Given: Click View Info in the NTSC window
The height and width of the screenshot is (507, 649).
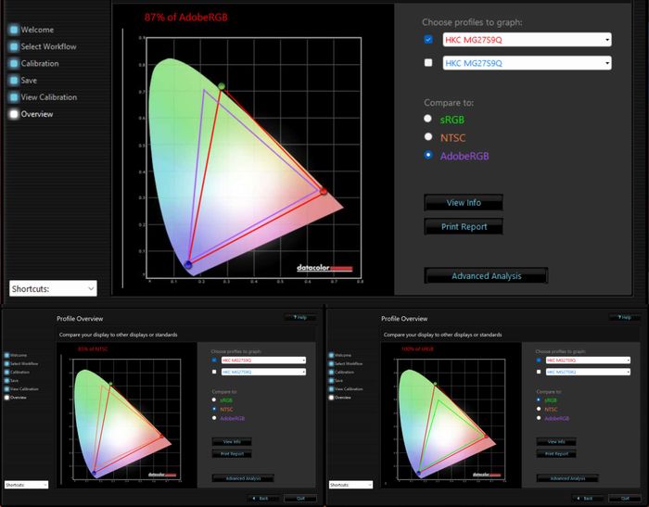Looking at the screenshot, I should (x=232, y=441).
